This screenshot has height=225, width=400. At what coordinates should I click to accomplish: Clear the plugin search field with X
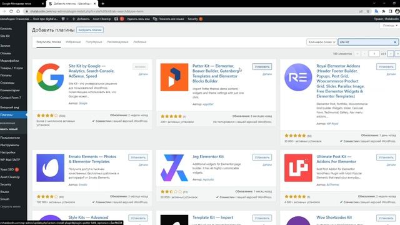(395, 42)
